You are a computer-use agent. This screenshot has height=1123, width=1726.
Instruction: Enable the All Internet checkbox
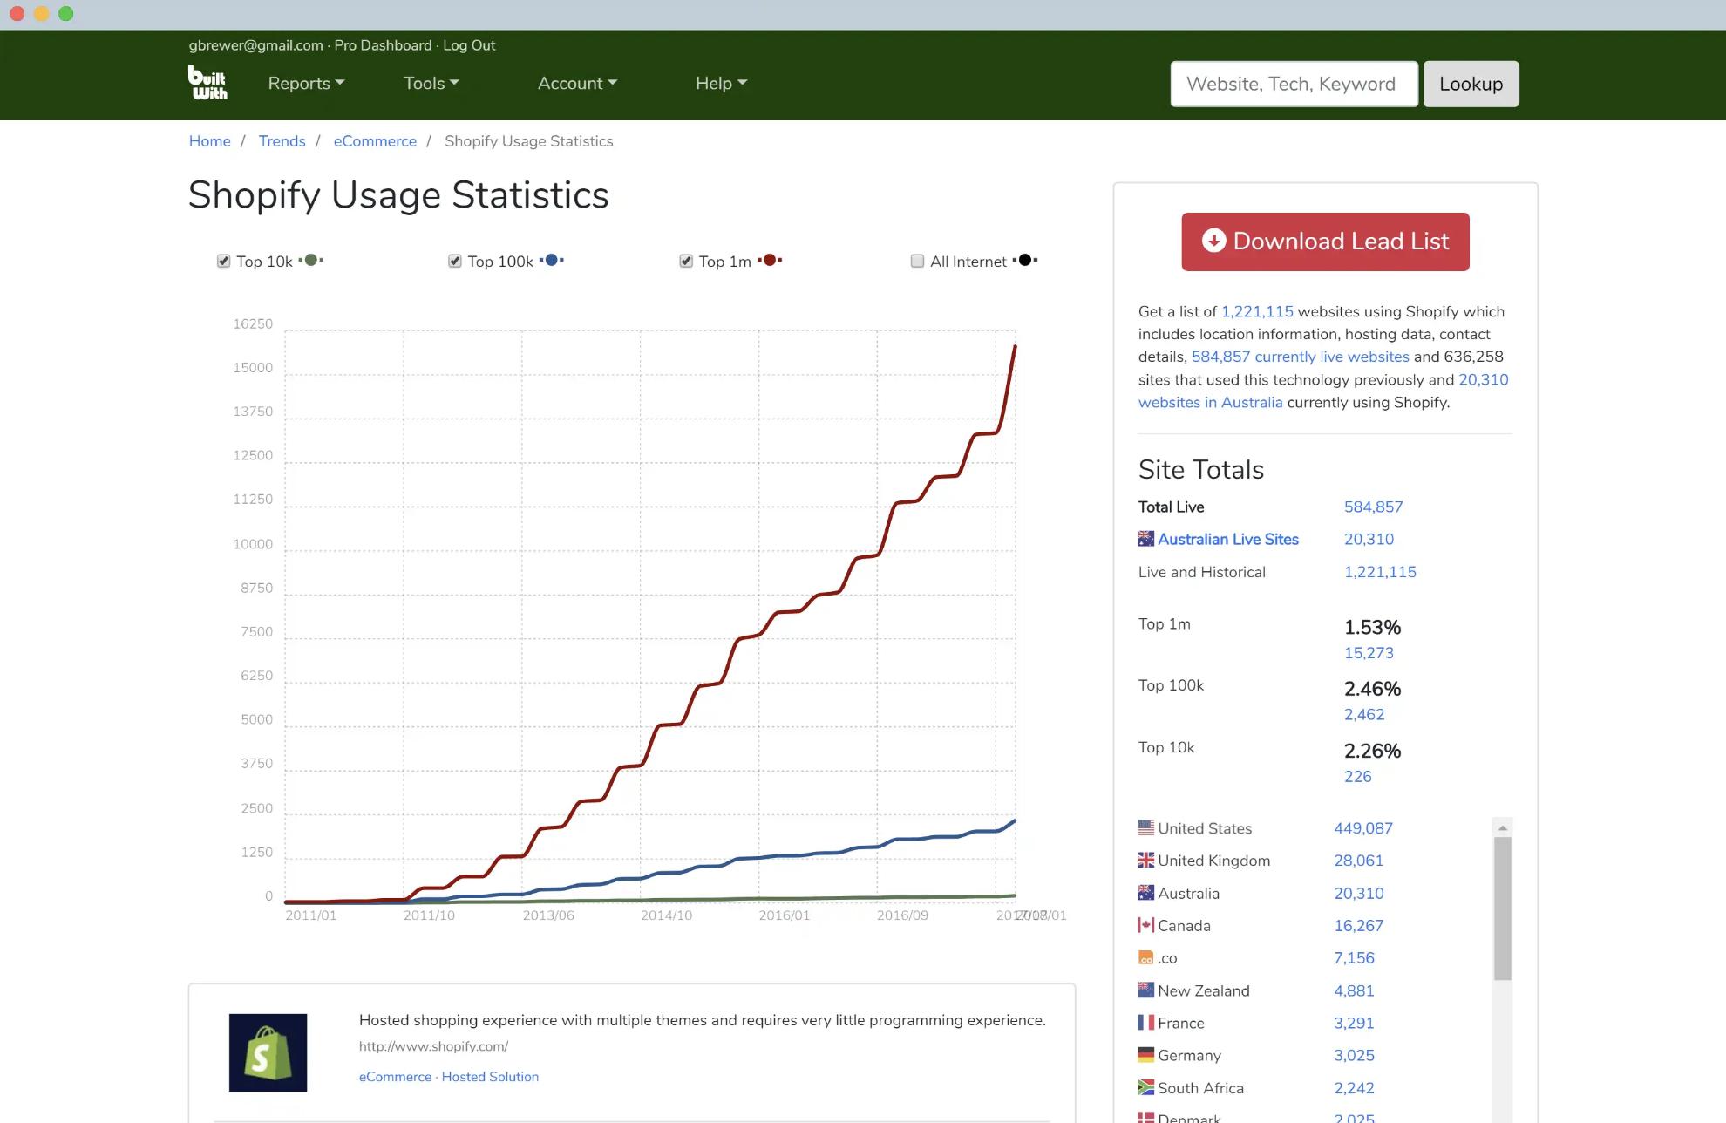(917, 261)
